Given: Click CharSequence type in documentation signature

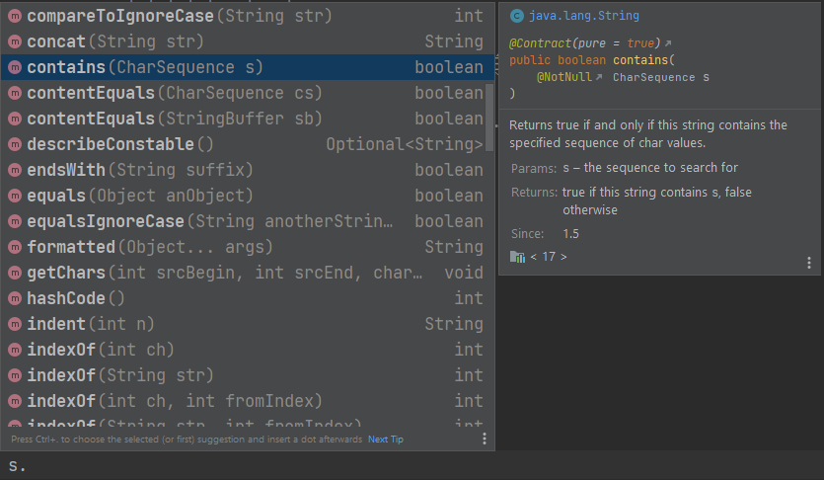Looking at the screenshot, I should 653,77.
